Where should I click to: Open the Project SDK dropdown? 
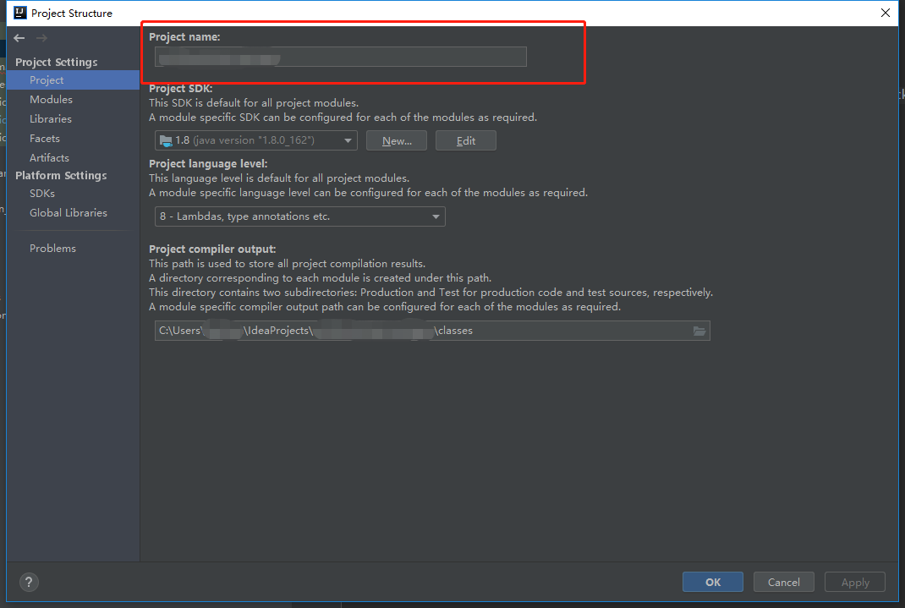(348, 140)
